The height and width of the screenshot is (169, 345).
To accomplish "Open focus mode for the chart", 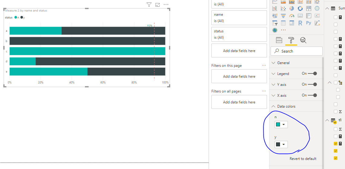I will tap(157, 5).
